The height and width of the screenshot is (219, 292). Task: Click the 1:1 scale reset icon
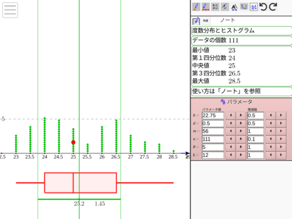pos(254,7)
